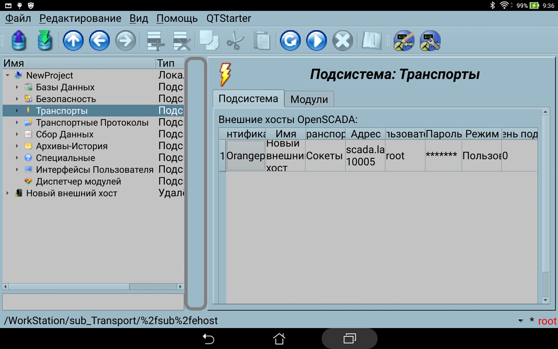Click the root user label in status bar
Viewport: 558px width, 349px height.
click(547, 321)
